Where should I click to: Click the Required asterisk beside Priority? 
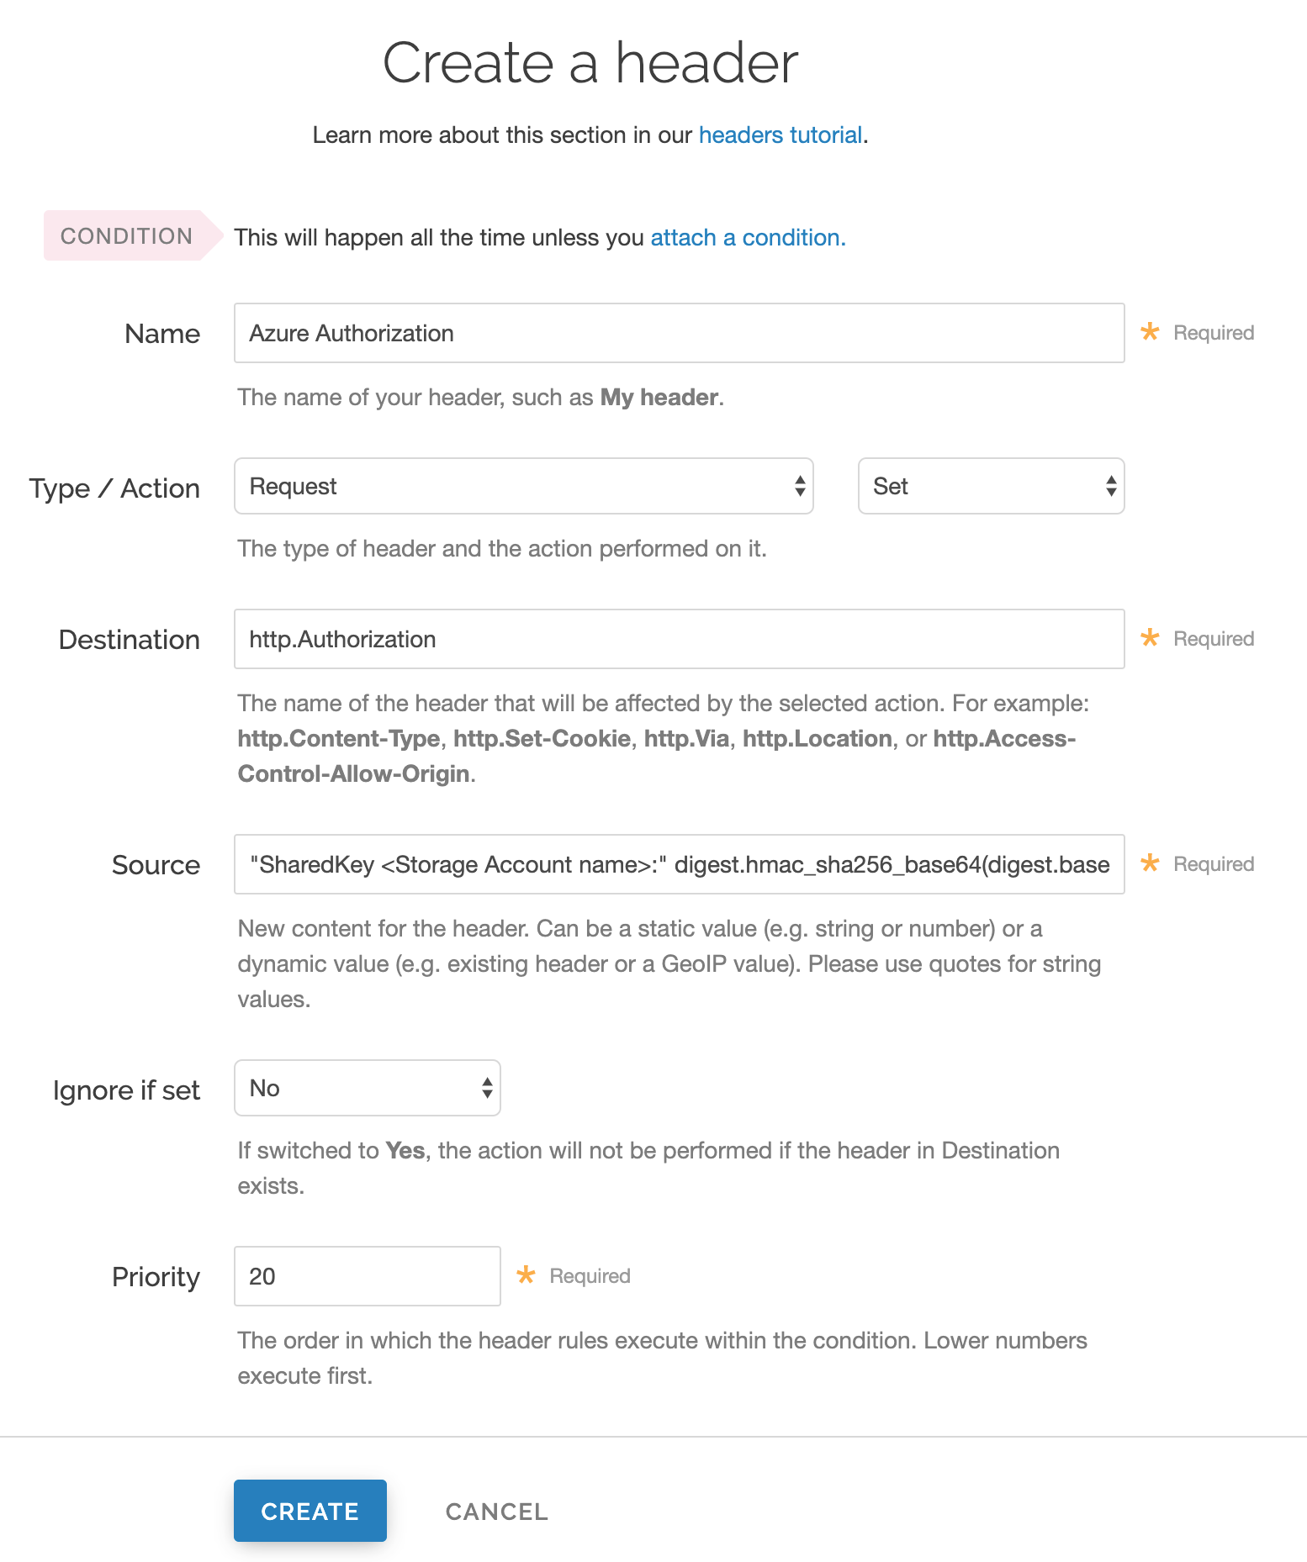(x=527, y=1275)
